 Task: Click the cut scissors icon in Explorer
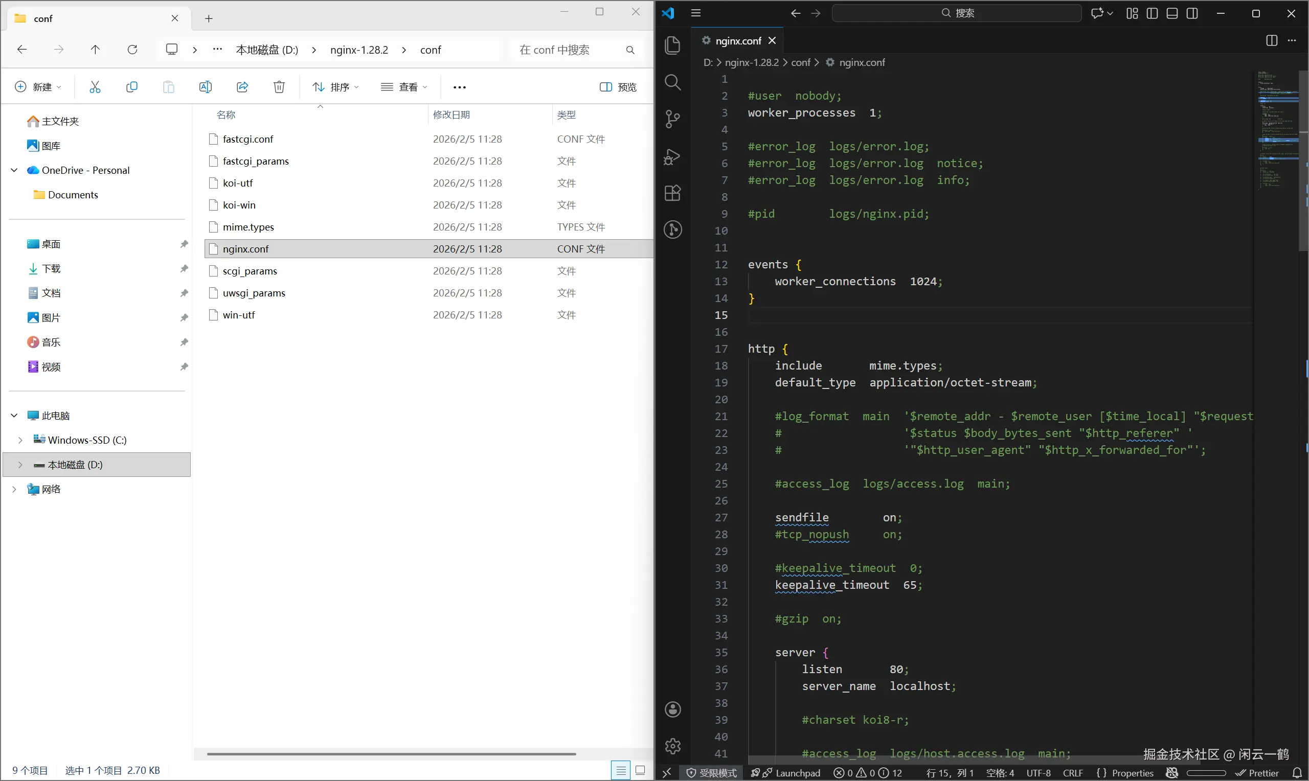[x=95, y=87]
